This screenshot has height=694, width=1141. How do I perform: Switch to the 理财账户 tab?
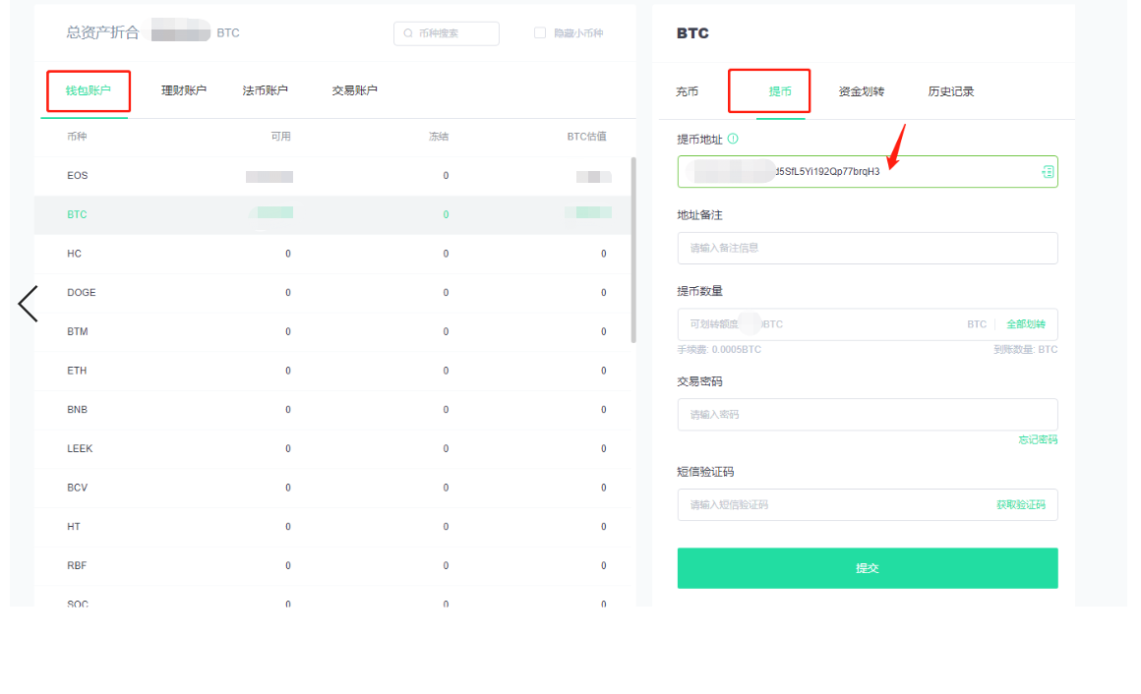[x=183, y=90]
